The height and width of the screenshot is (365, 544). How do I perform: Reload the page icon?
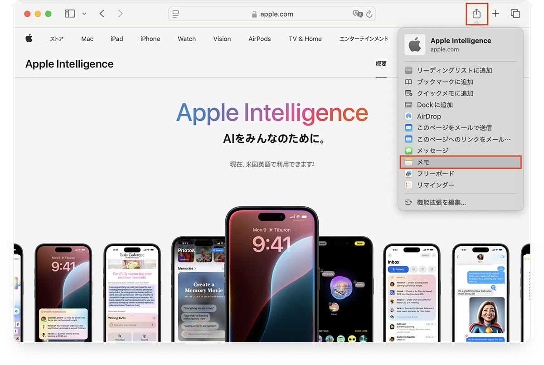coord(369,14)
